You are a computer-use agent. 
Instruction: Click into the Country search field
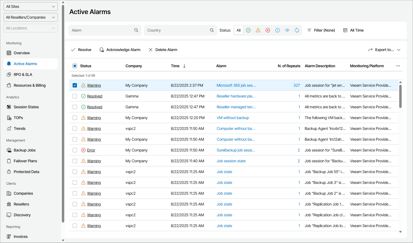click(177, 30)
